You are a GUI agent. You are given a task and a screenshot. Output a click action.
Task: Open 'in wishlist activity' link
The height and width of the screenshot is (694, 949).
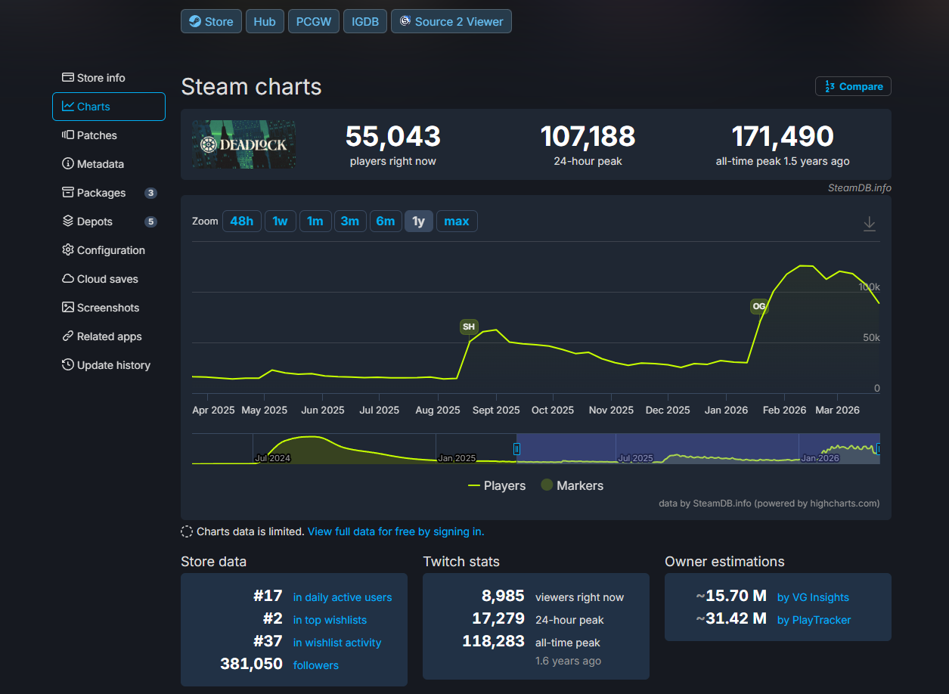[x=337, y=643]
